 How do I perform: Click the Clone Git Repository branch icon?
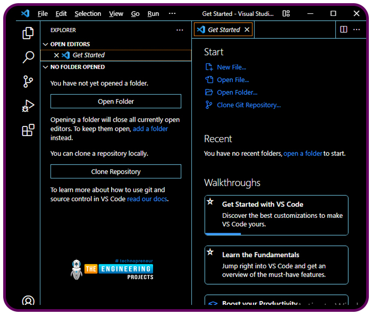209,105
